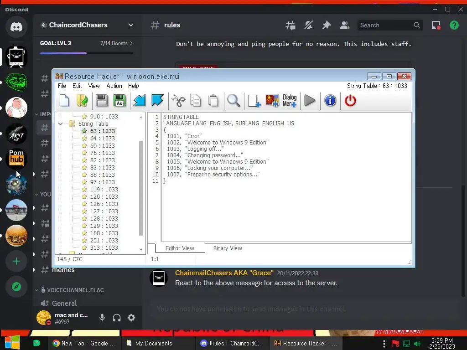Click the New blank script icon in Resource Hacker
467x350 pixels.
[64, 101]
